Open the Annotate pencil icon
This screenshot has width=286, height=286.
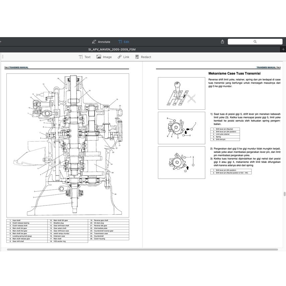tap(94, 41)
